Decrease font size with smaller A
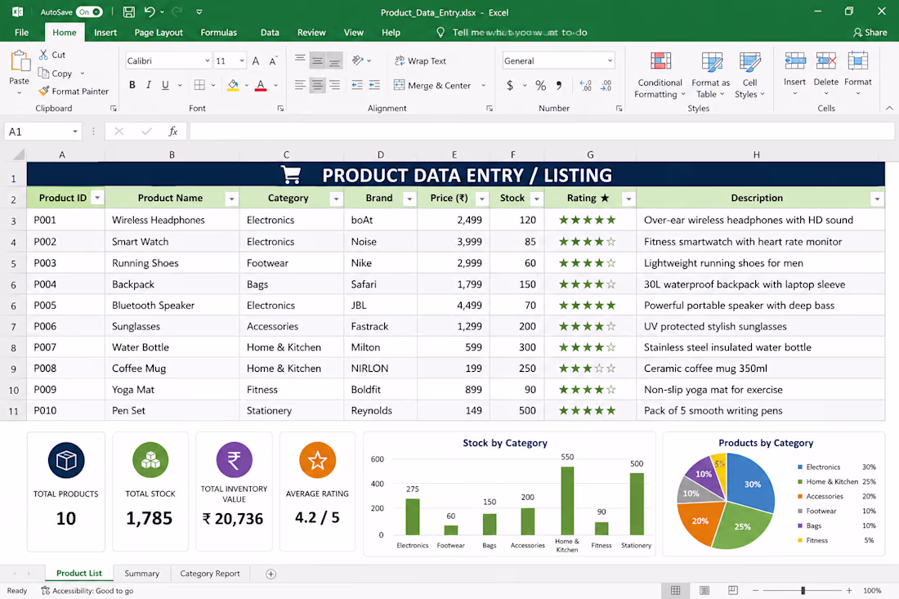The height and width of the screenshot is (599, 899). (x=274, y=60)
